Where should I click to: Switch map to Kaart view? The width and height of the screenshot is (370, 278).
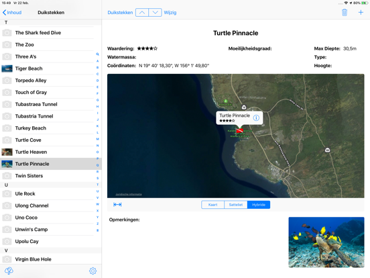(x=213, y=205)
